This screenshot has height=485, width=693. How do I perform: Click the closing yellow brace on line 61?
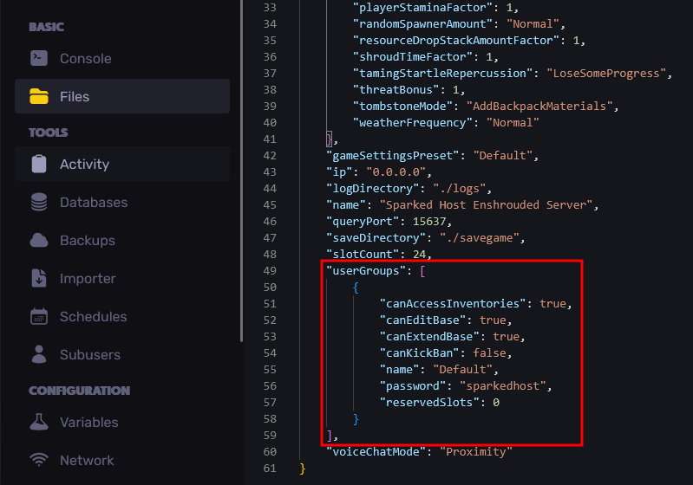(303, 469)
